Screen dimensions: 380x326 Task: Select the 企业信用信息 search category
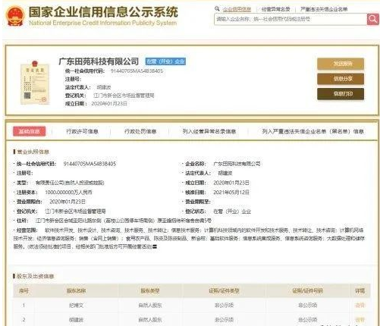237,9
